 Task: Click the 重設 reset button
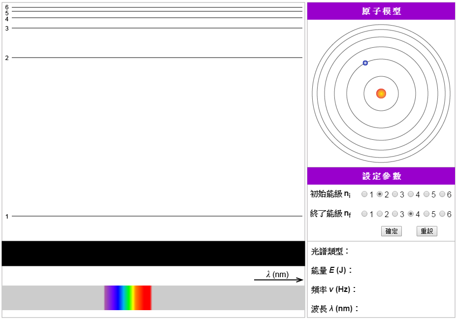427,231
